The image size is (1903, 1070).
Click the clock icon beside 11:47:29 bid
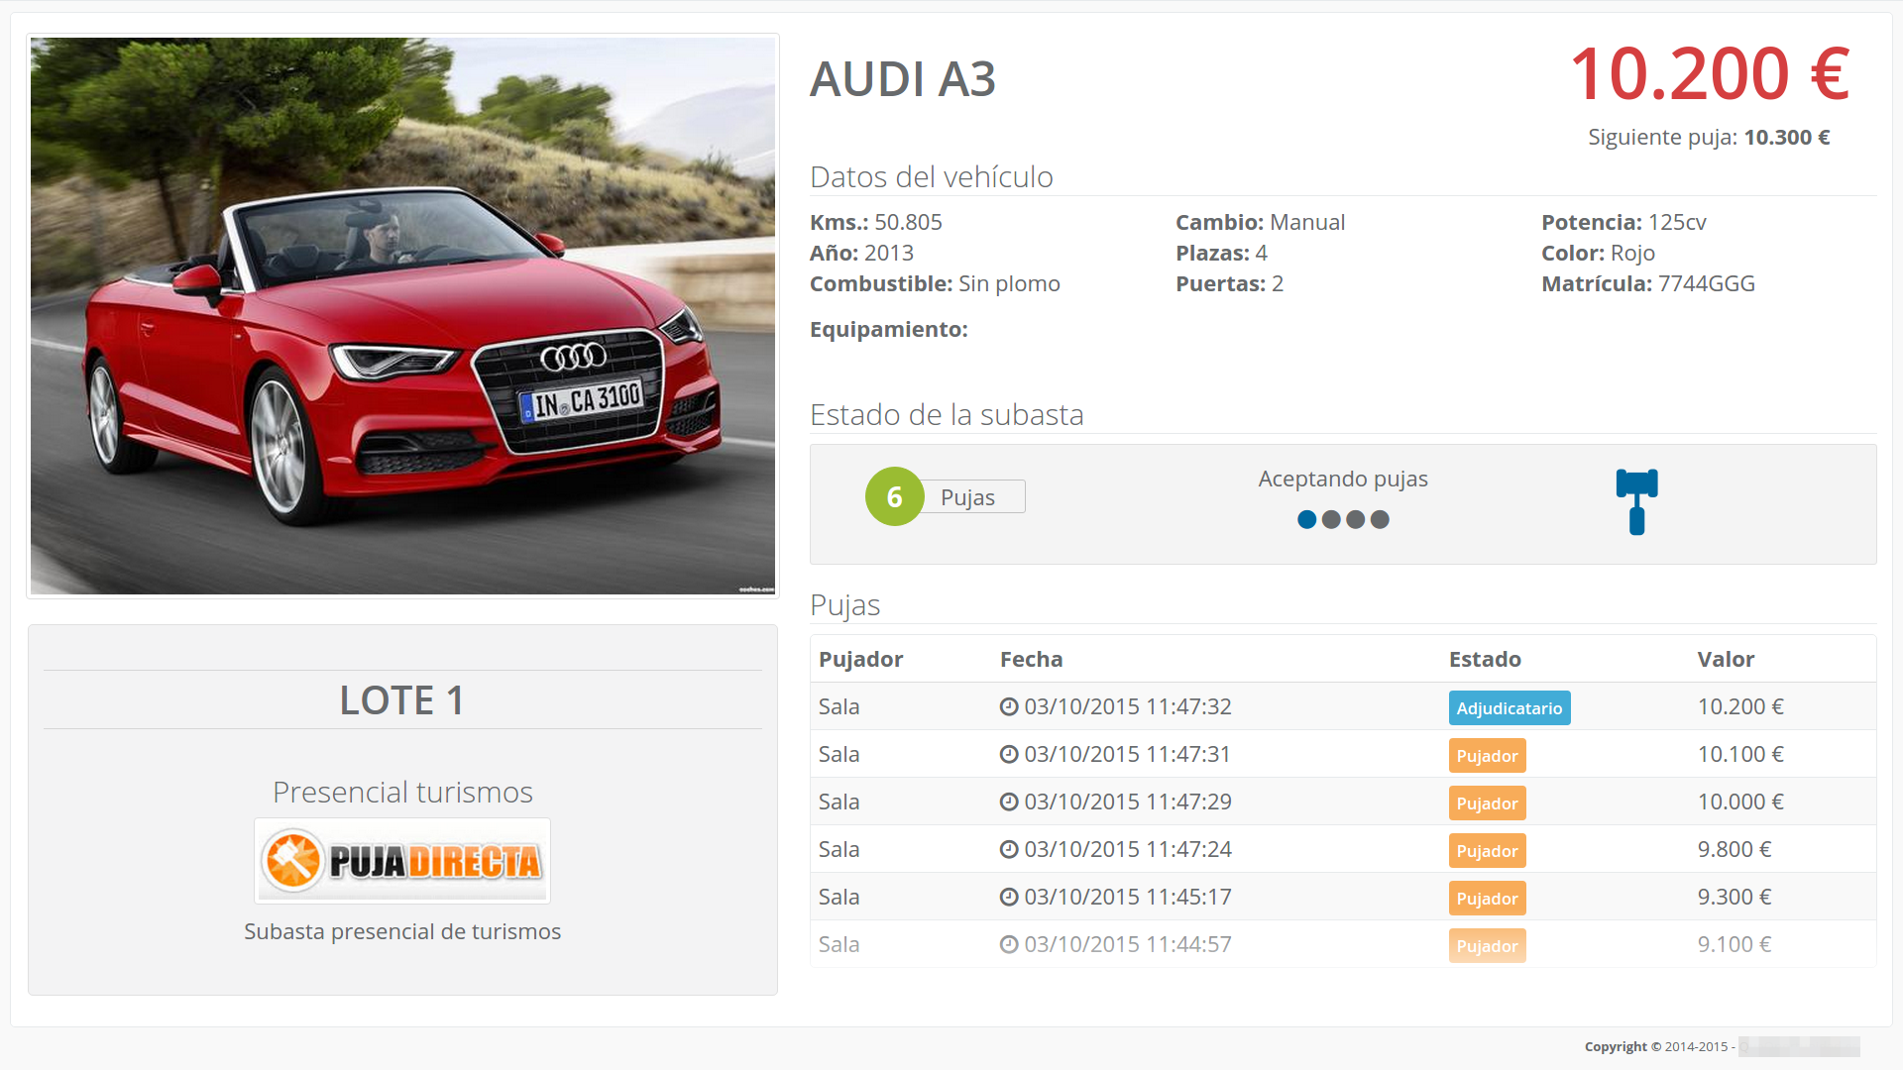pyautogui.click(x=1009, y=802)
